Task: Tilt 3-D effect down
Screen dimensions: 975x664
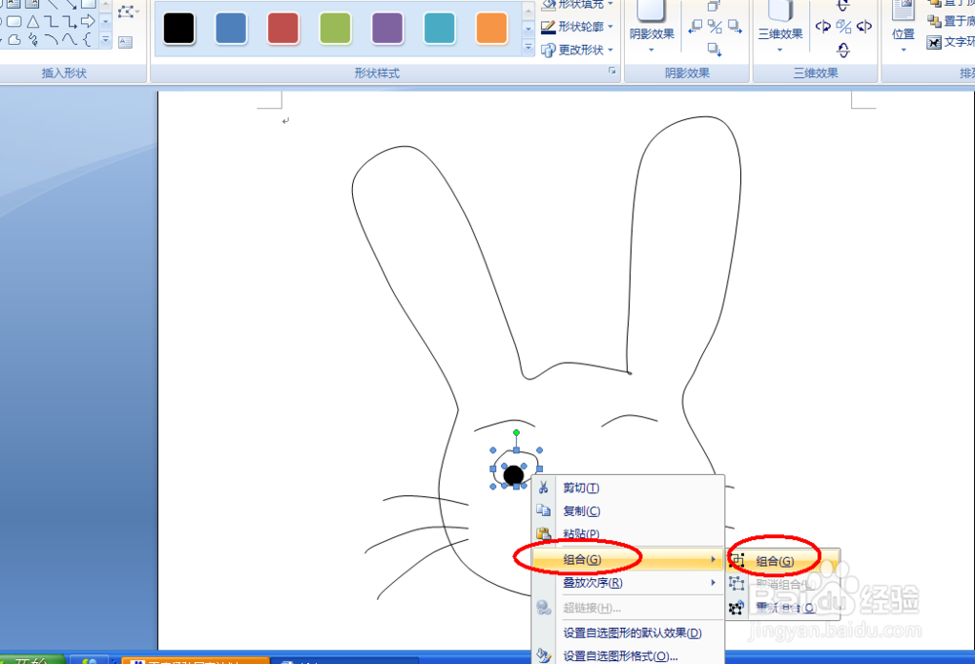Action: (843, 50)
